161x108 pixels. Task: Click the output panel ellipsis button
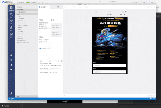46,61
